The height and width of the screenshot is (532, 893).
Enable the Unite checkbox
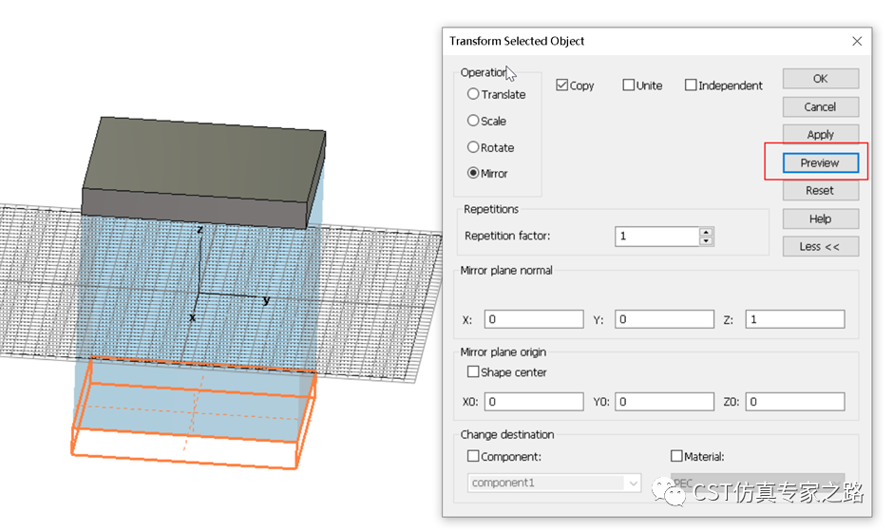point(628,85)
